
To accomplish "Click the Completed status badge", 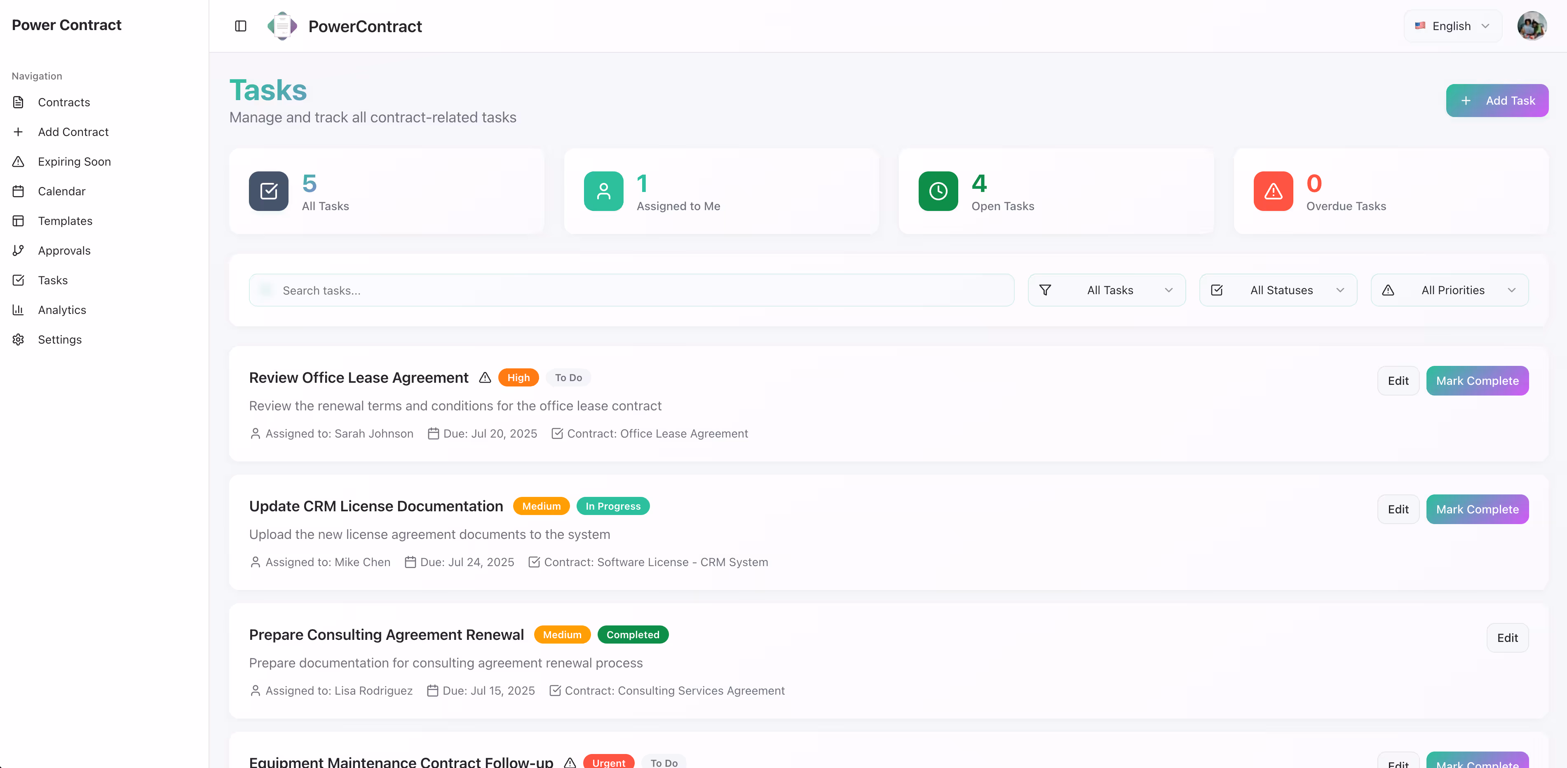I will (633, 635).
